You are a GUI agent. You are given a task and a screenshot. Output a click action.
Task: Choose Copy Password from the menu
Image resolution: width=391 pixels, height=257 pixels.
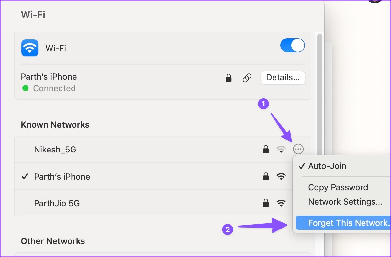tap(338, 187)
